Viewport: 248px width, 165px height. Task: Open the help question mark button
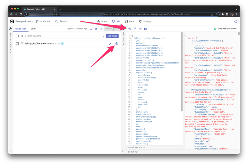point(236,21)
